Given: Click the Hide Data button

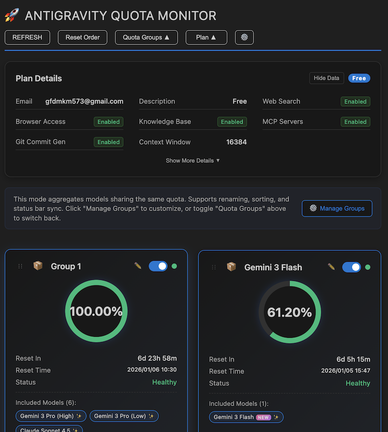Looking at the screenshot, I should coord(326,78).
